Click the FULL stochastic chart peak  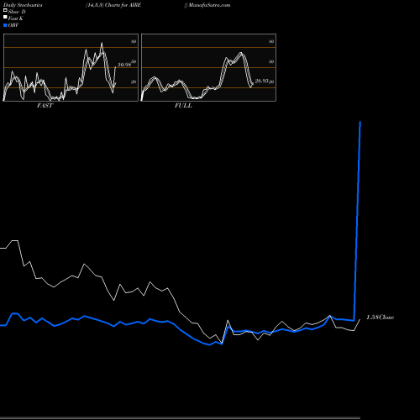[241, 53]
